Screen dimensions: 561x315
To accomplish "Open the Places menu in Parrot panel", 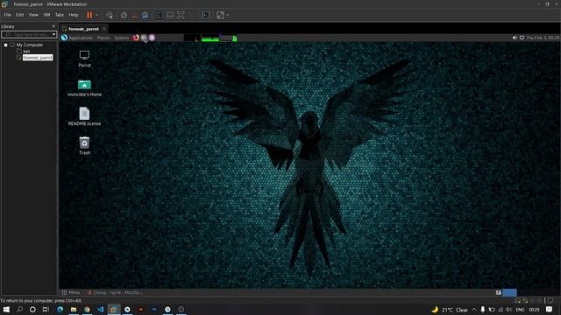I will coord(103,38).
